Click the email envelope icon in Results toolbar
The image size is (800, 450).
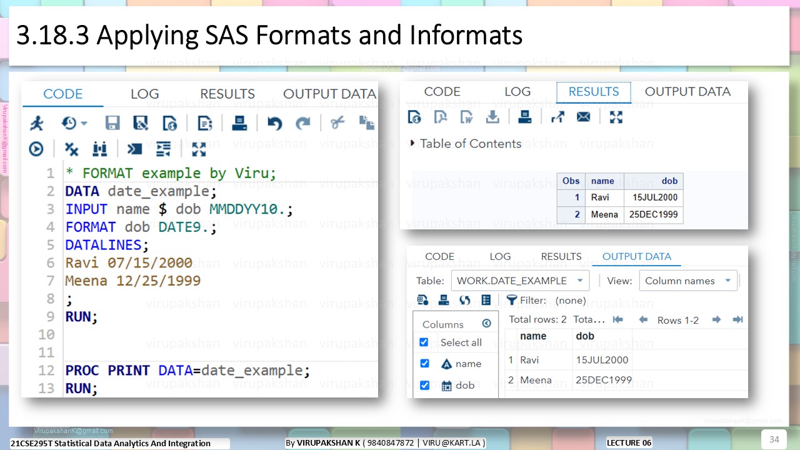[x=584, y=117]
